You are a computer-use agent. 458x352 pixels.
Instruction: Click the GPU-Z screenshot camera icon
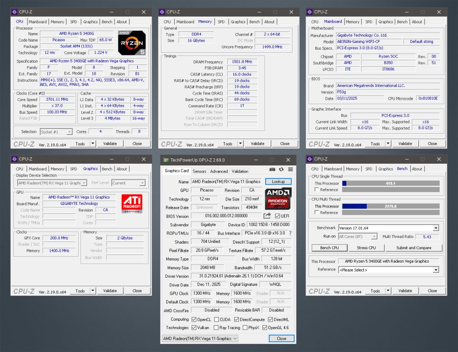coord(272,170)
